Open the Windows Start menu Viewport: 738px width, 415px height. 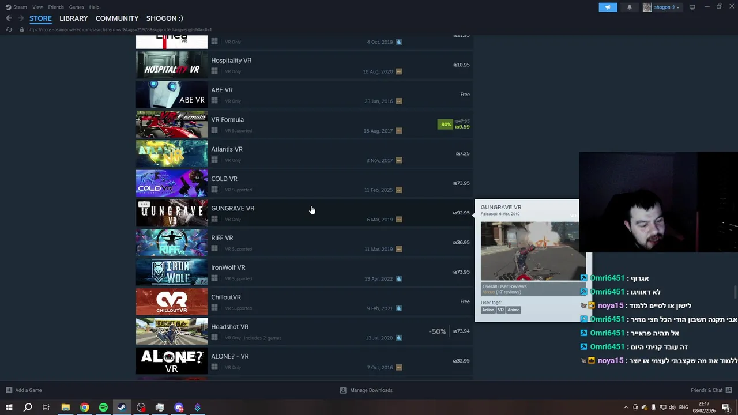[9, 408]
